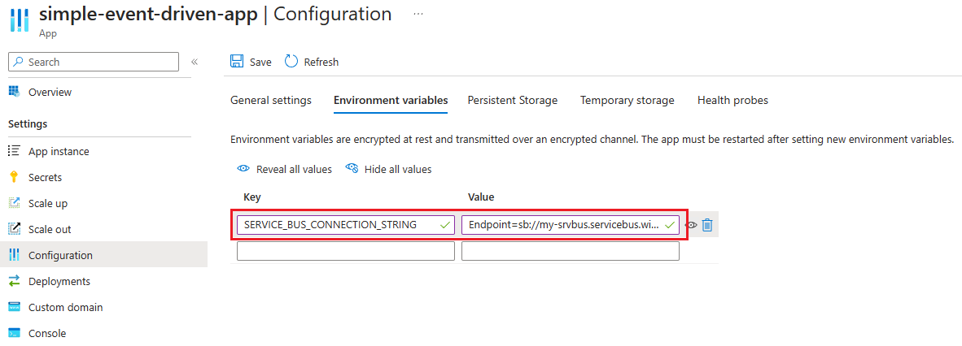Delete the SERVICE_BUS_CONNECTION_STRING variable with trash icon
The image size is (962, 346).
(x=707, y=225)
